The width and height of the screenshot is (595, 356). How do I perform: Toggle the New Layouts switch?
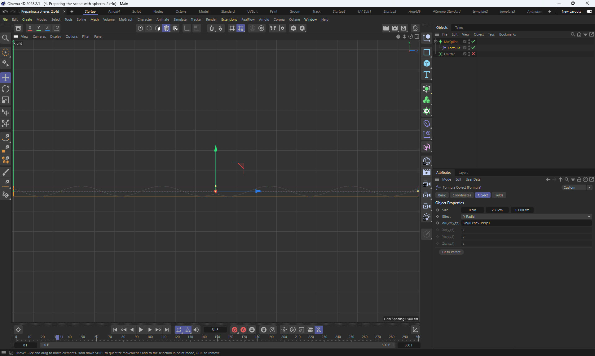pyautogui.click(x=589, y=11)
